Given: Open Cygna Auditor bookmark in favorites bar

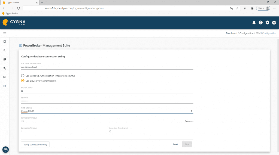Looking at the screenshot, I should pyautogui.click(x=10, y=14).
